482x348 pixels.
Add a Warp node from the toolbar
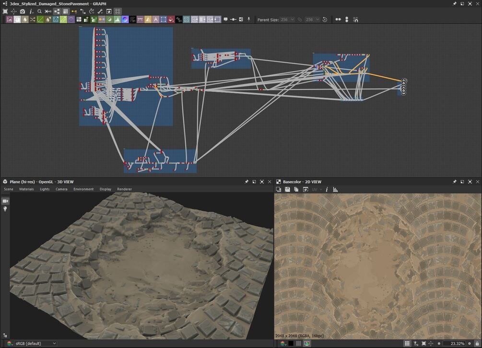coord(186,19)
